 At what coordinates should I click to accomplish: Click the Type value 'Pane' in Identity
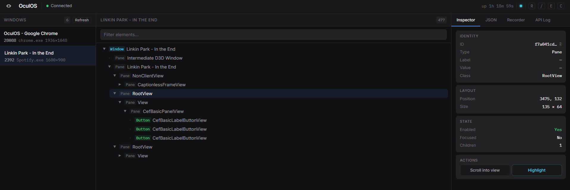tap(557, 52)
